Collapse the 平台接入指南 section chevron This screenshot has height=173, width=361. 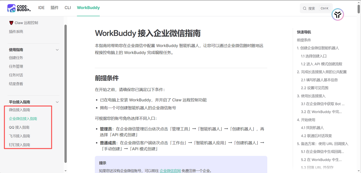tap(57, 102)
